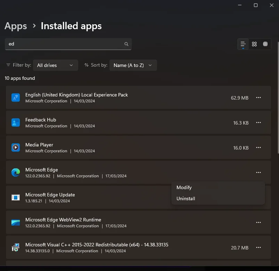Click the 16.3 KB size value
Viewport: 279px width, 271px height.
point(241,123)
